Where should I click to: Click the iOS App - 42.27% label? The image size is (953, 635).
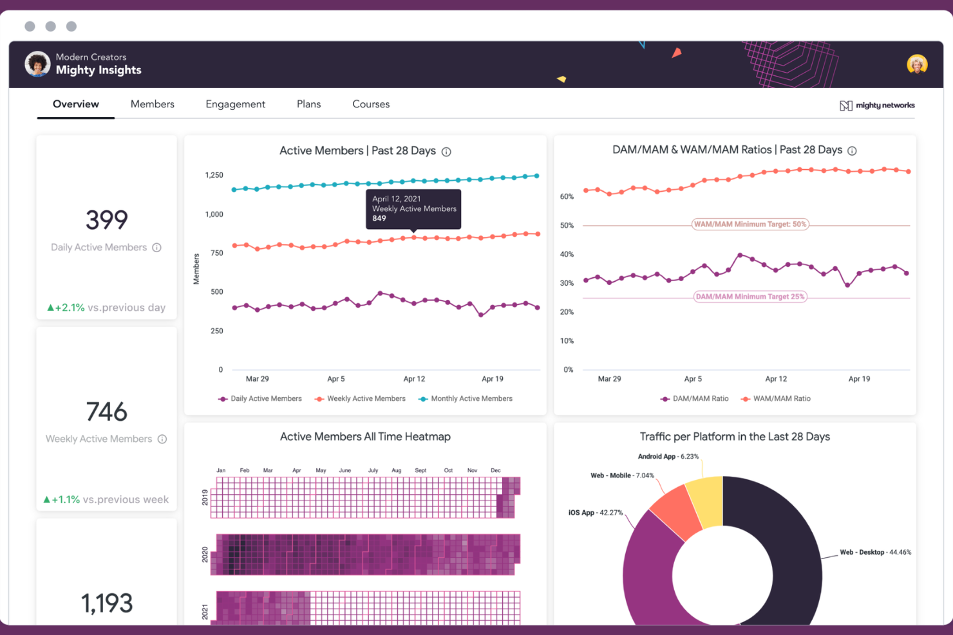click(x=596, y=513)
